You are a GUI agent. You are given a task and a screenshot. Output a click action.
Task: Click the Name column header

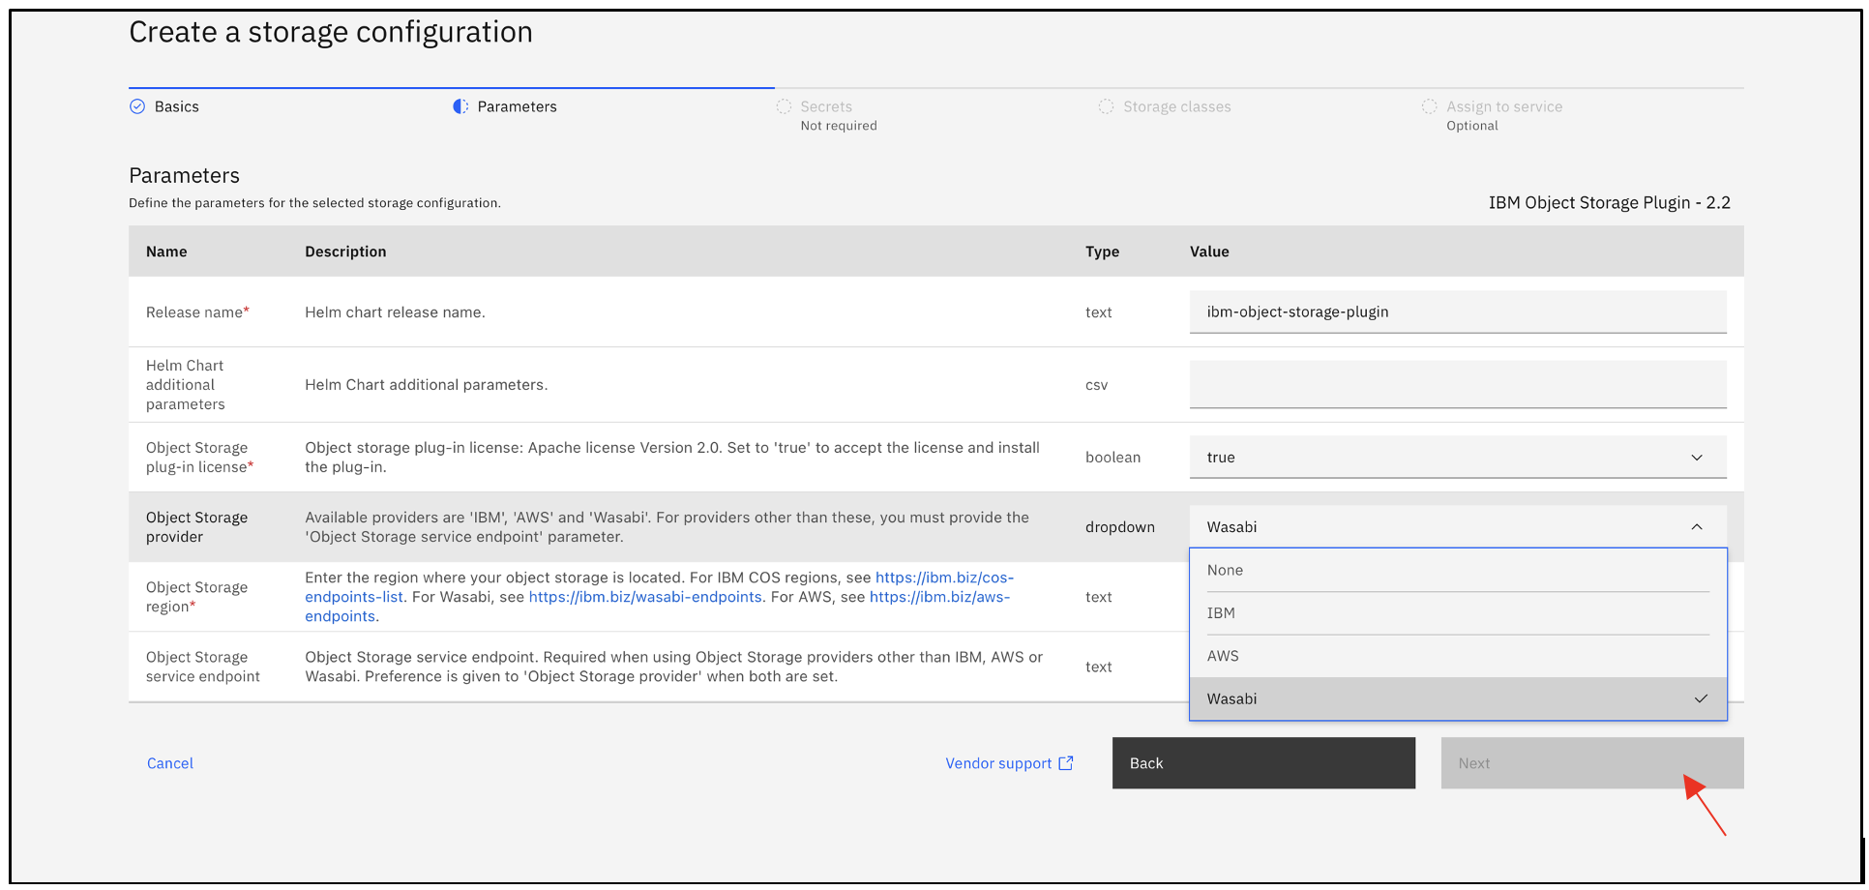click(166, 252)
